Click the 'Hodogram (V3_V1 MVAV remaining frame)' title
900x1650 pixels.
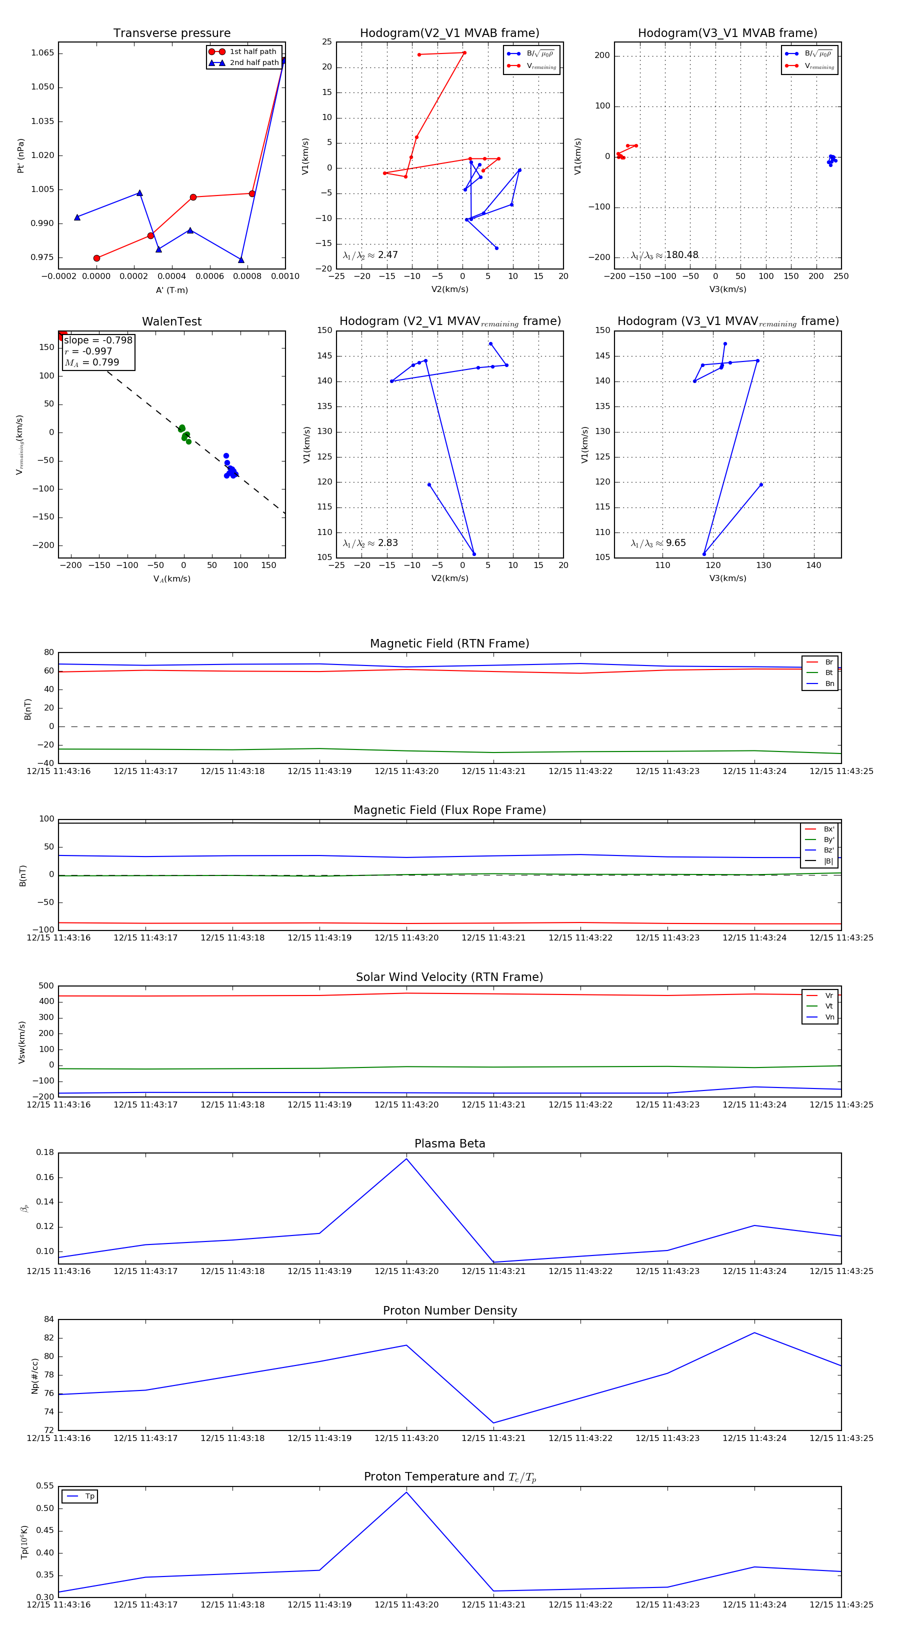coord(727,321)
